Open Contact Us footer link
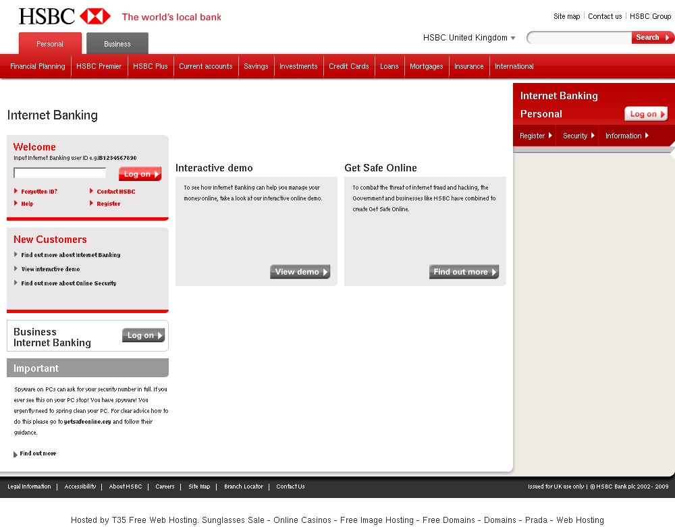This screenshot has width=675, height=527. pyautogui.click(x=290, y=487)
